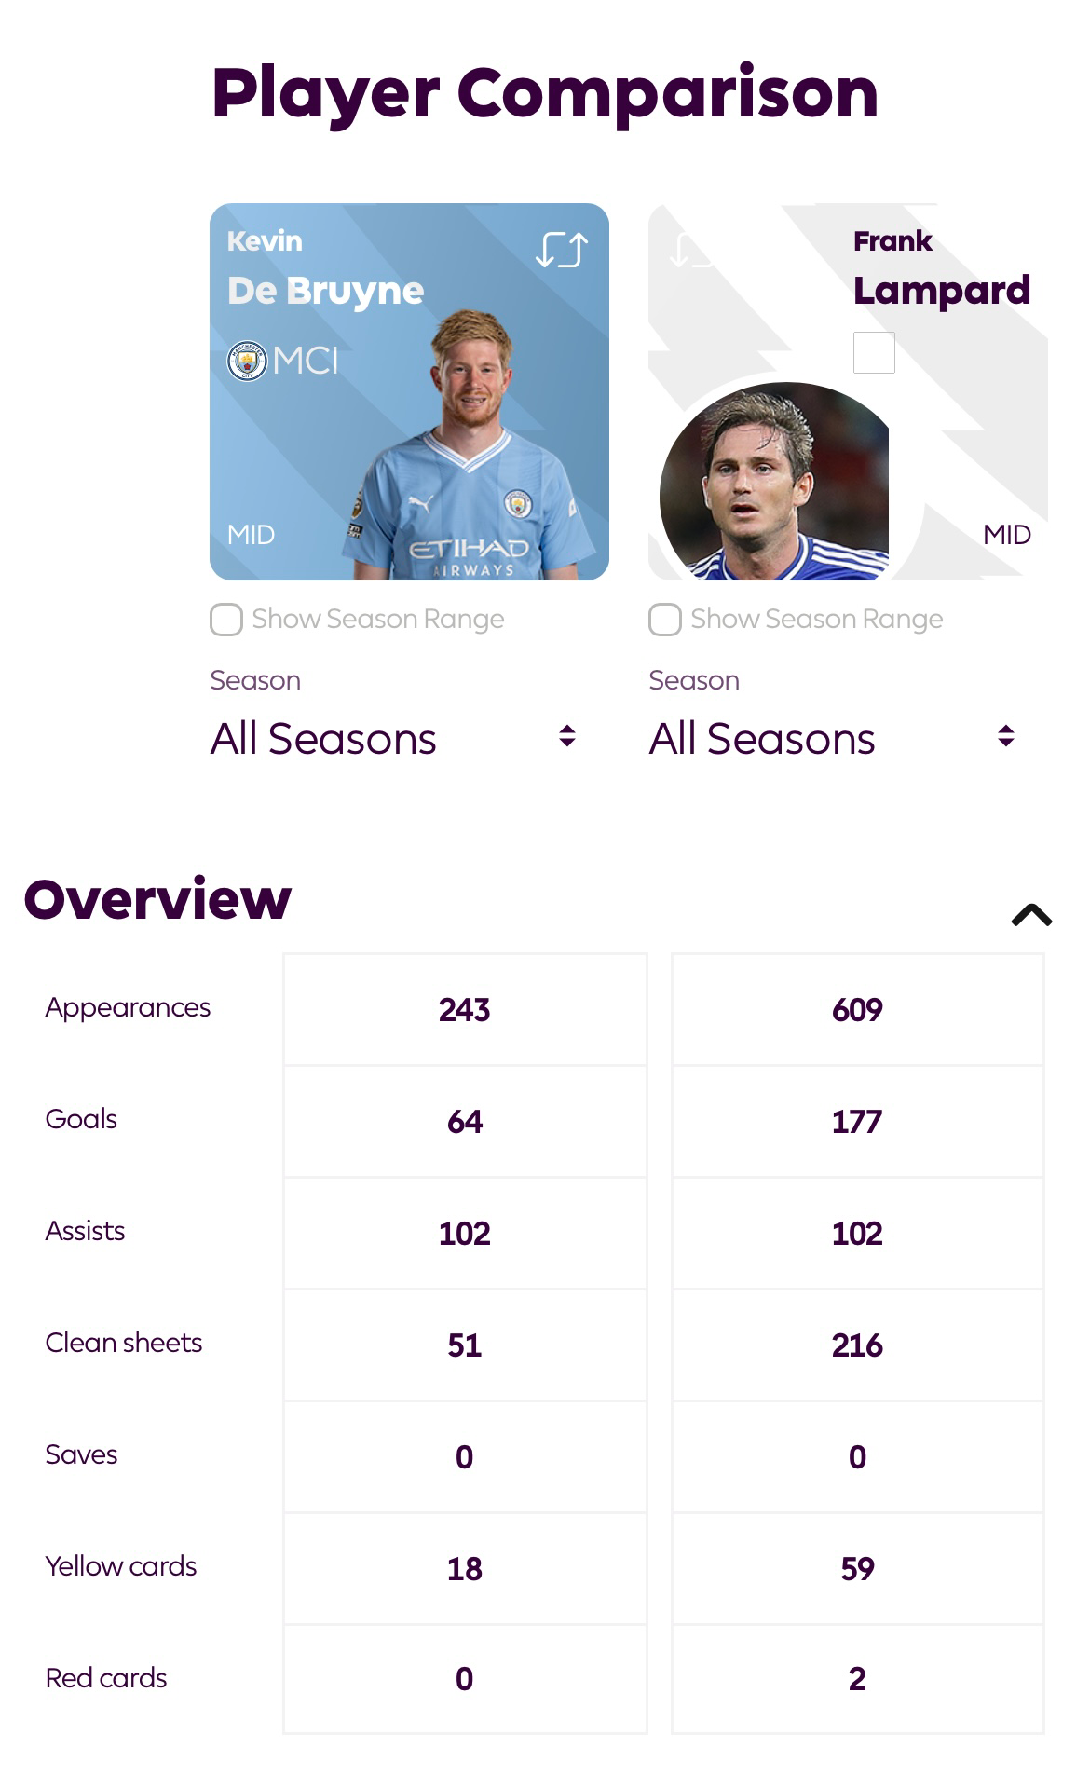Enable Show Season Range for De Bruyne

[226, 620]
